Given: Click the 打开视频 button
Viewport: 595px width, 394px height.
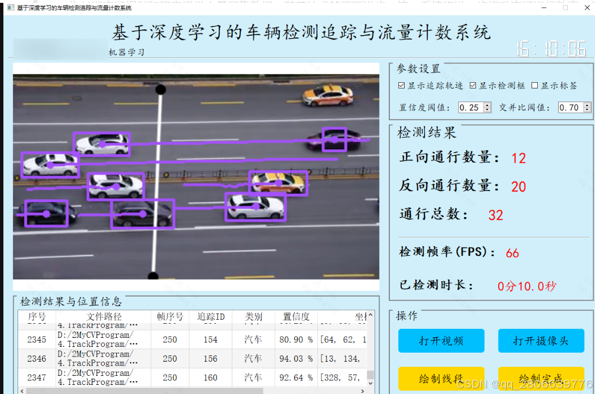Looking at the screenshot, I should click(441, 341).
